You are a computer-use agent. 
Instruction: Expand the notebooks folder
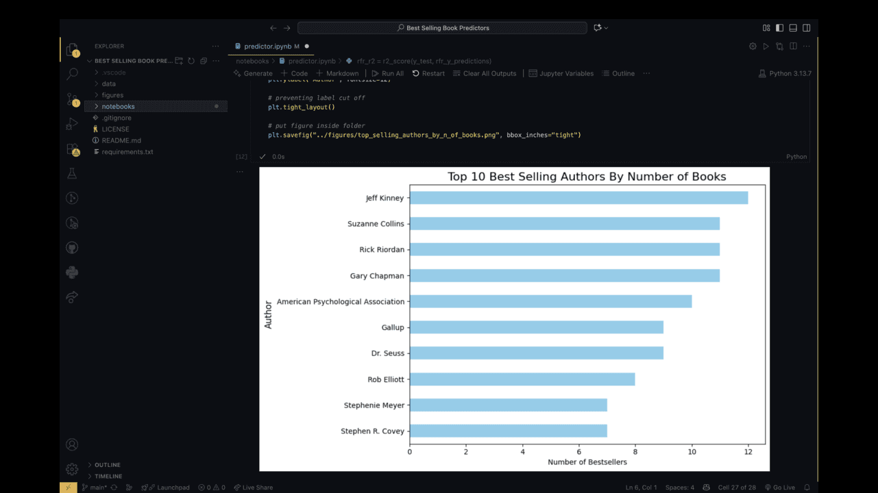coord(156,106)
